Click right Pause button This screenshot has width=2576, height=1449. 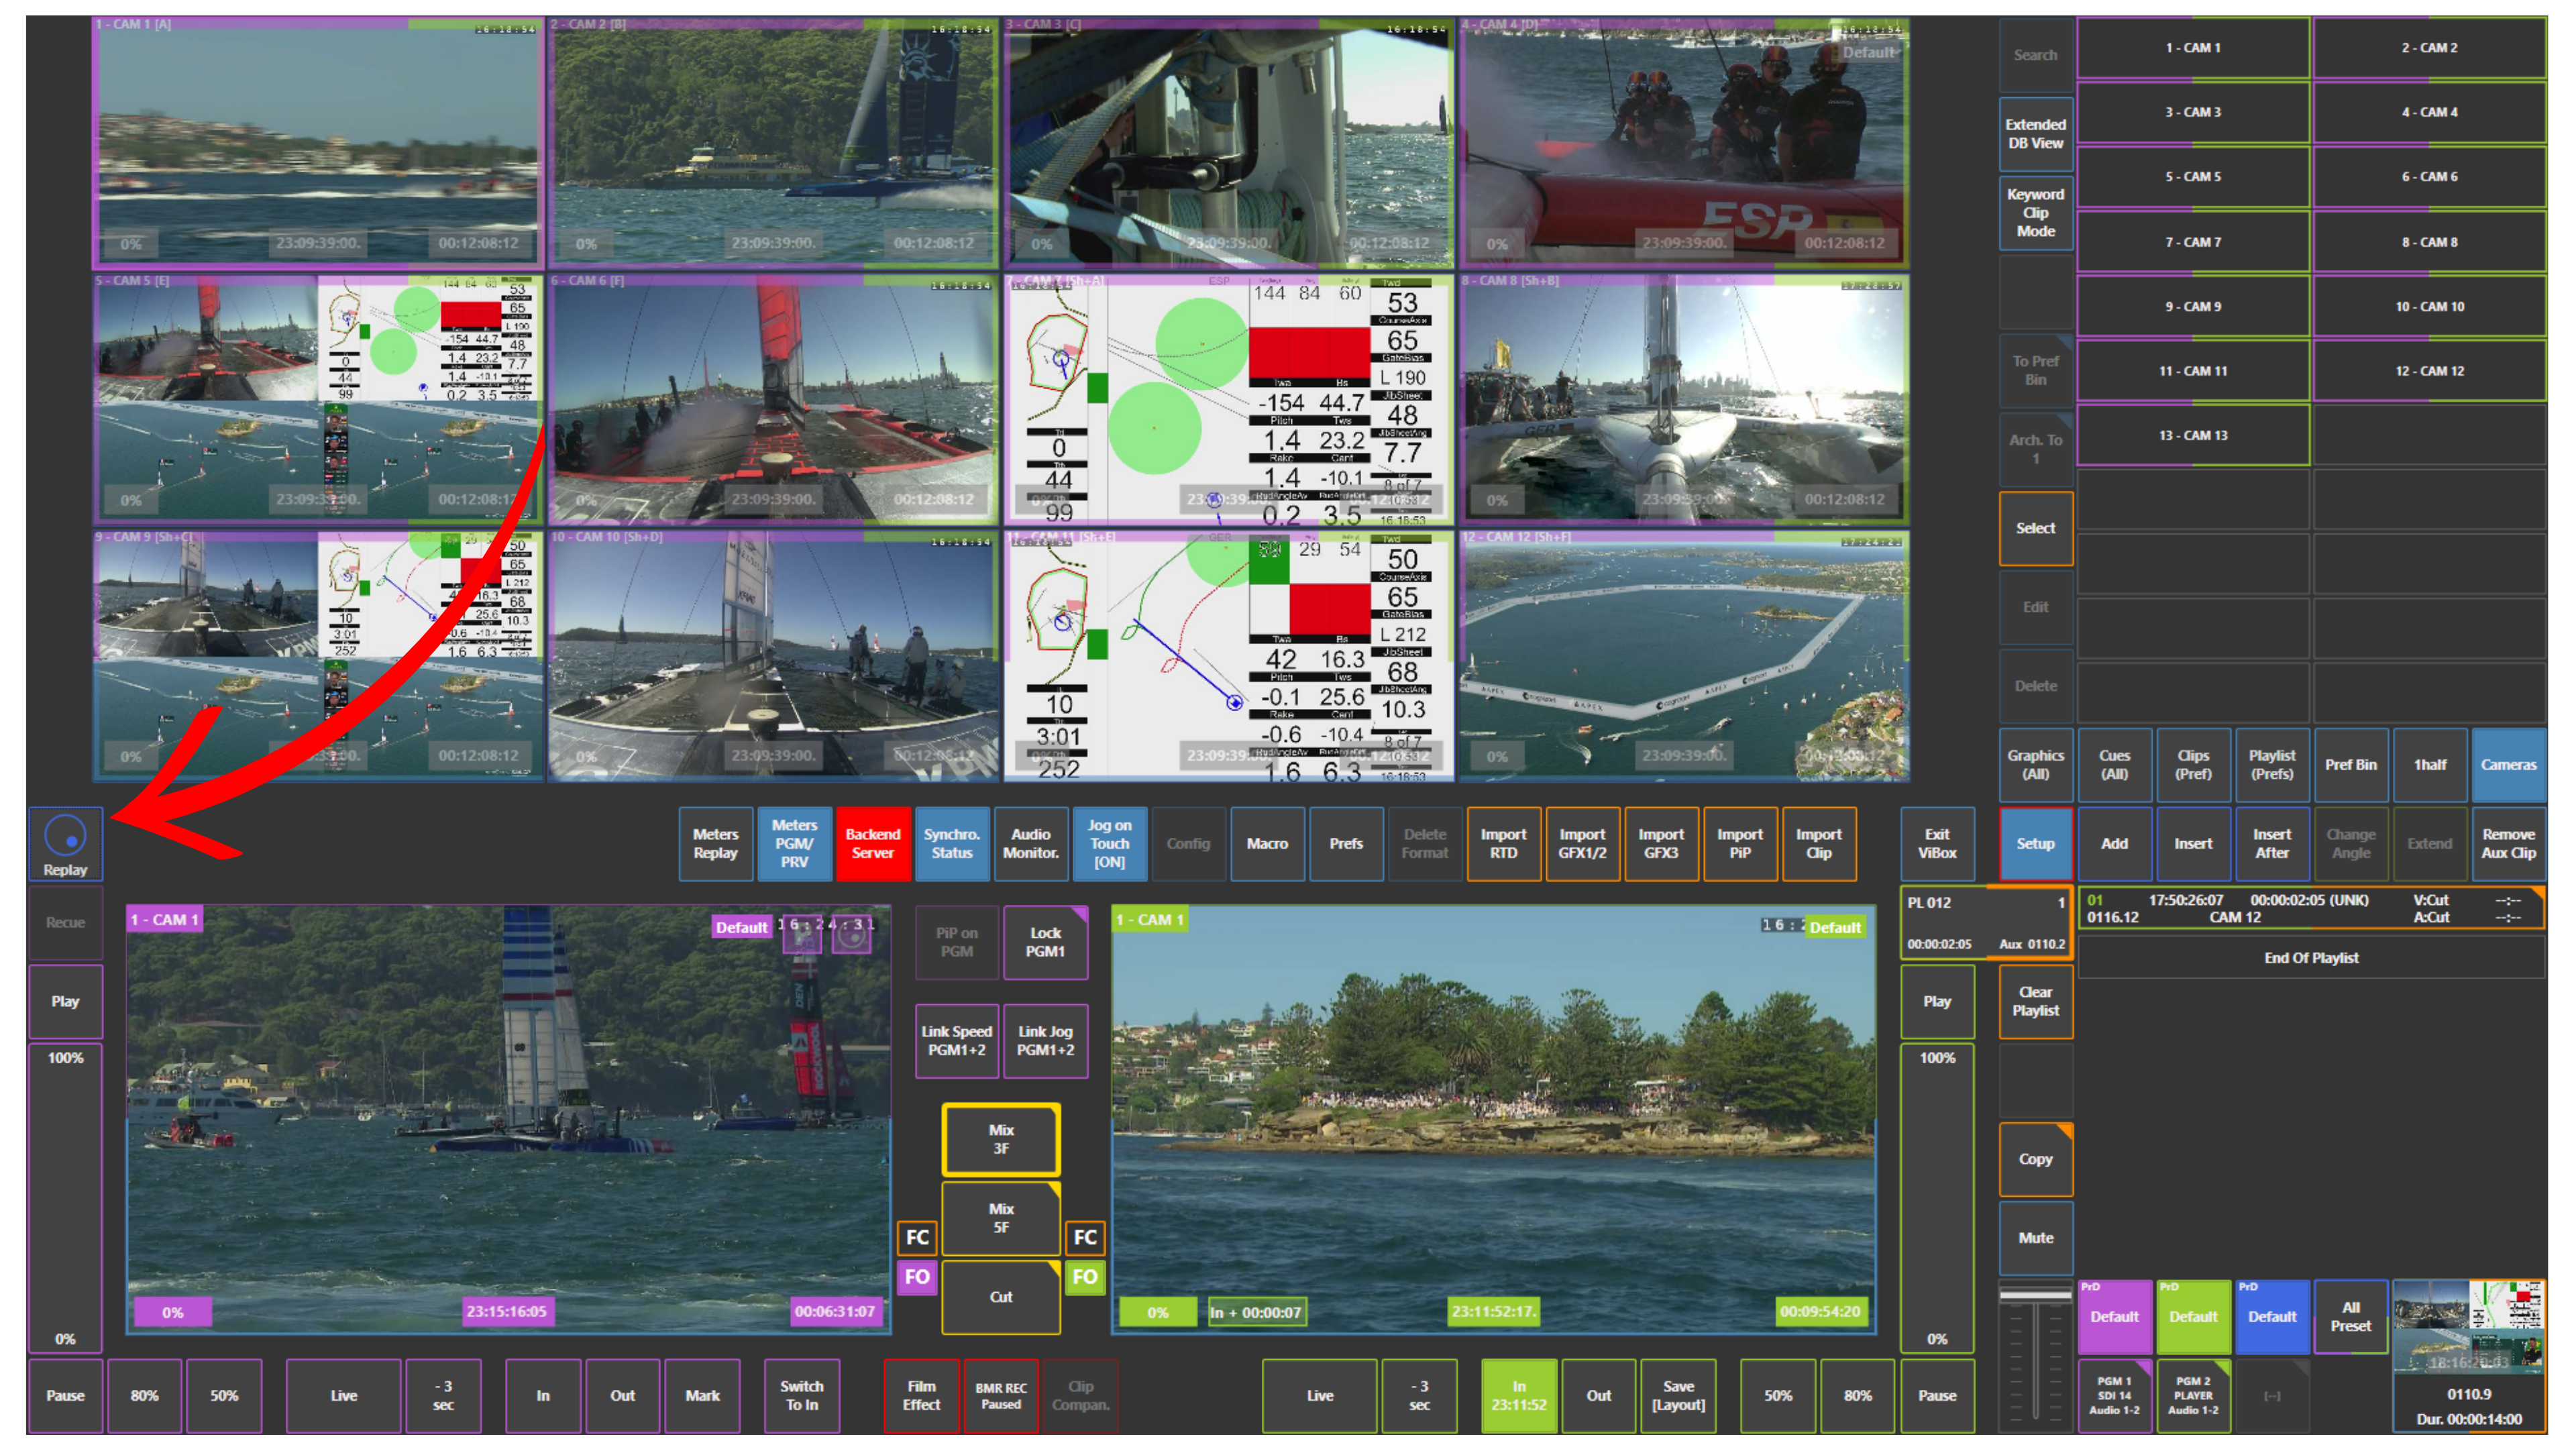(x=1937, y=1396)
